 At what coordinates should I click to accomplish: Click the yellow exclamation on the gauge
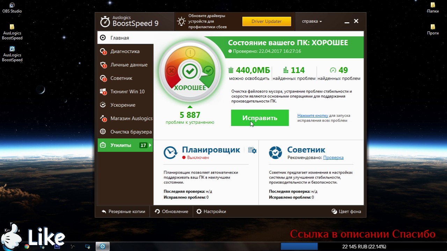[x=190, y=53]
